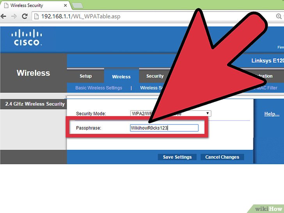Click the 'Passphrase:' label
This screenshot has width=284, height=213.
coord(89,128)
